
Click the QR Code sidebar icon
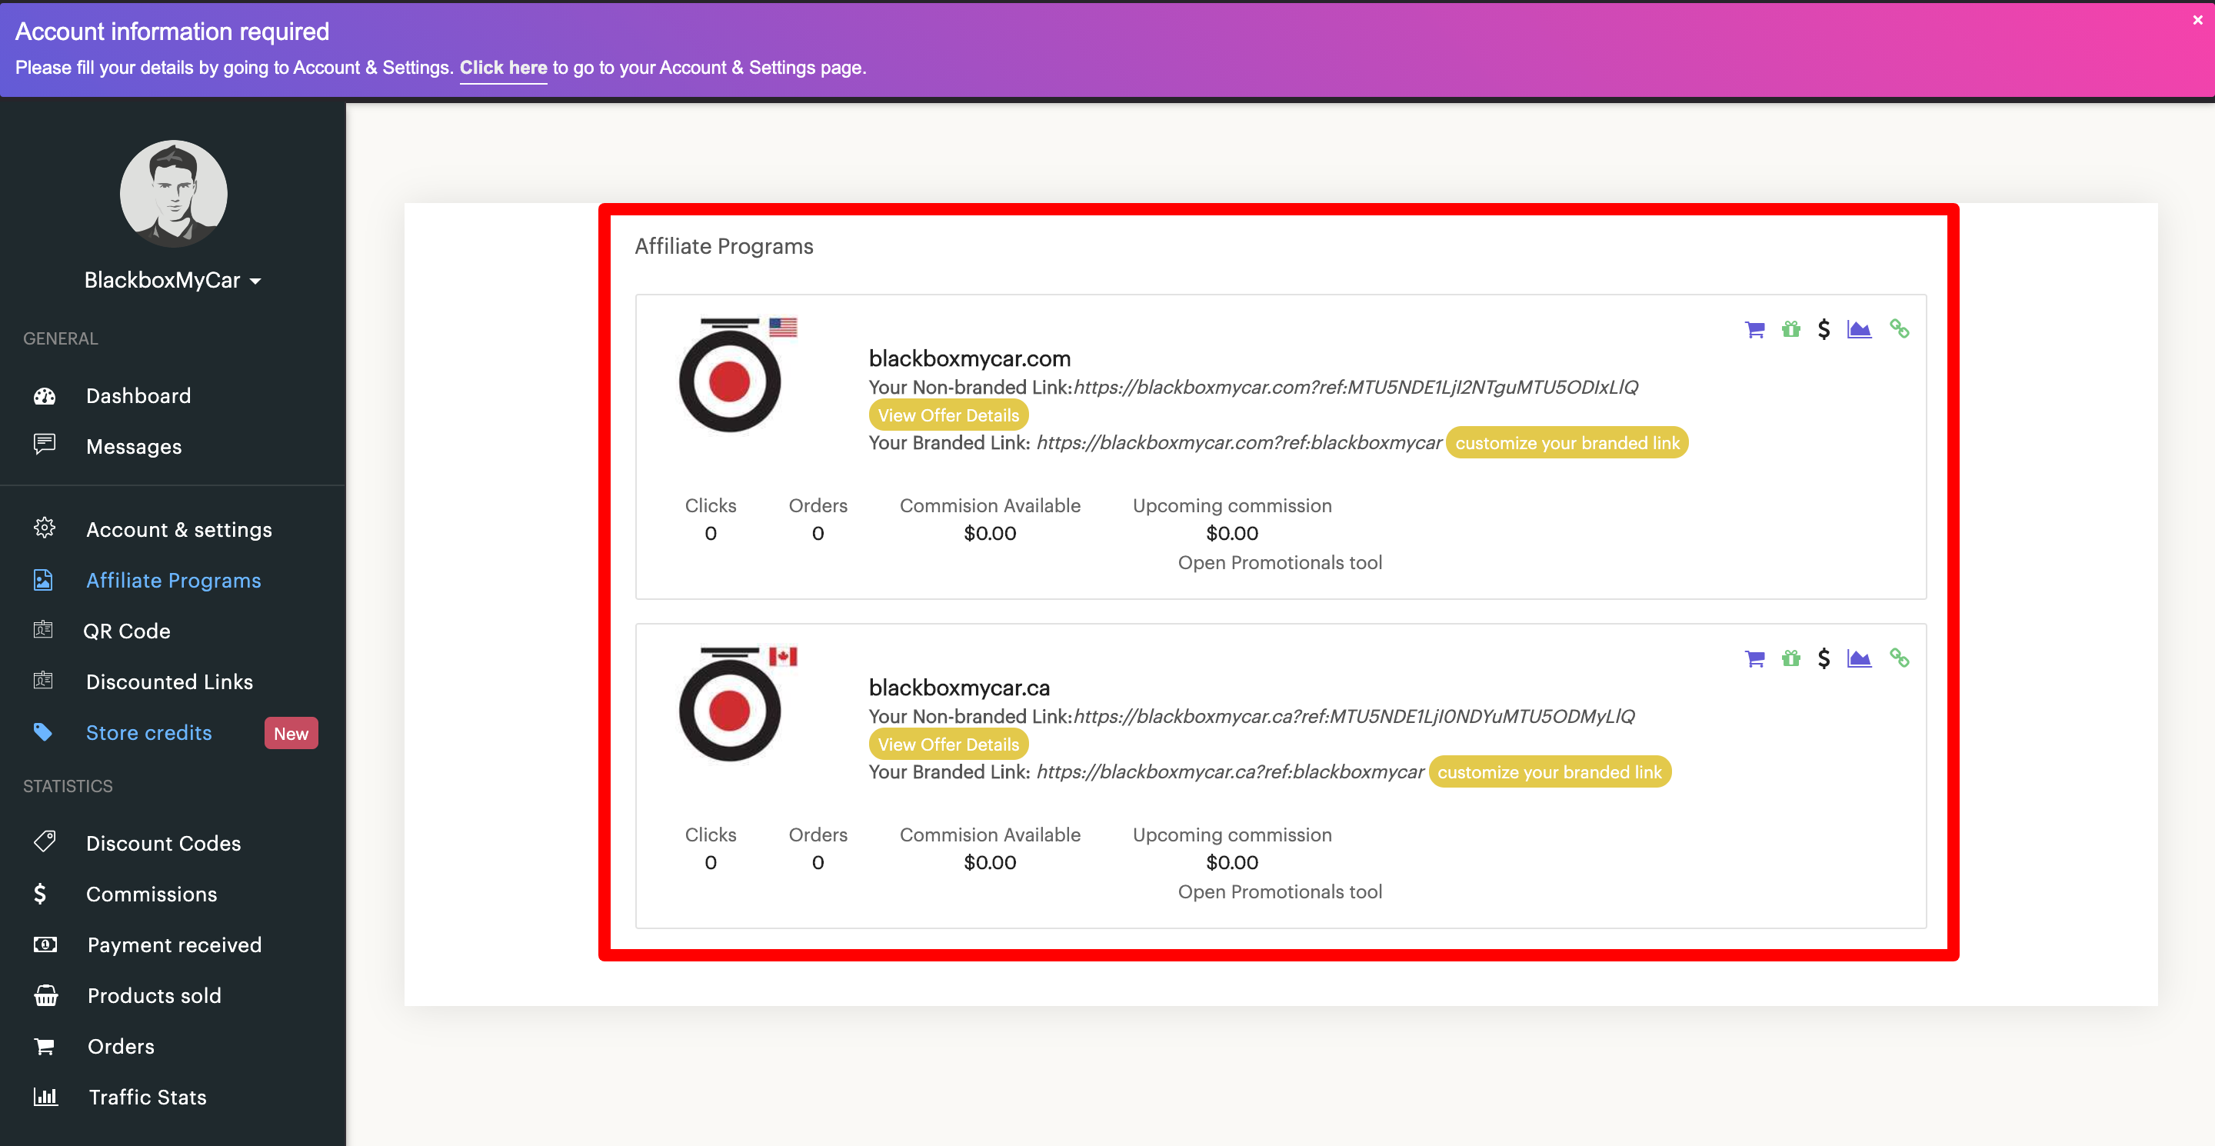pos(43,630)
